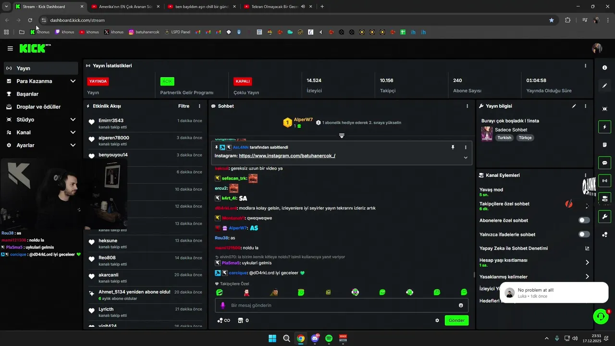This screenshot has height=346, width=615.
Task: Switch to the Amerika'nın EN Çok Aranan tab
Action: pos(125,7)
